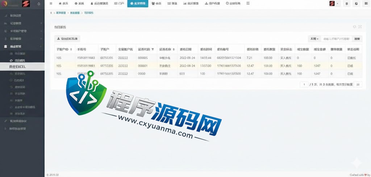
Task: Click the red S logo at top left
Action: [26, 4]
